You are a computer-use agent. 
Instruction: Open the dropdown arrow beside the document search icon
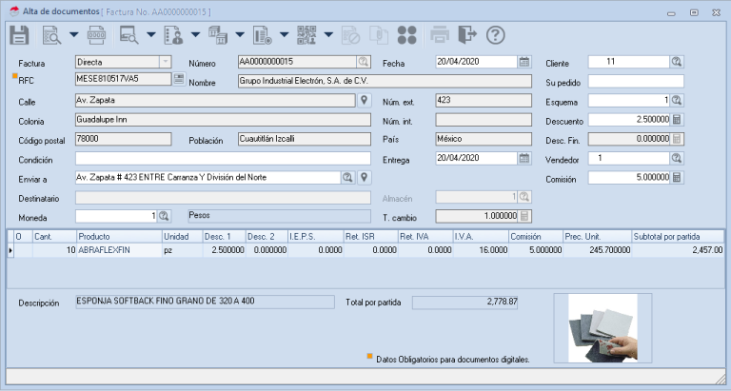click(x=73, y=34)
